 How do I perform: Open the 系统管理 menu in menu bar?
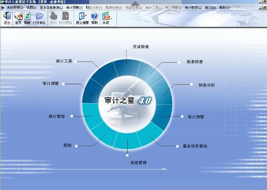click(15, 8)
